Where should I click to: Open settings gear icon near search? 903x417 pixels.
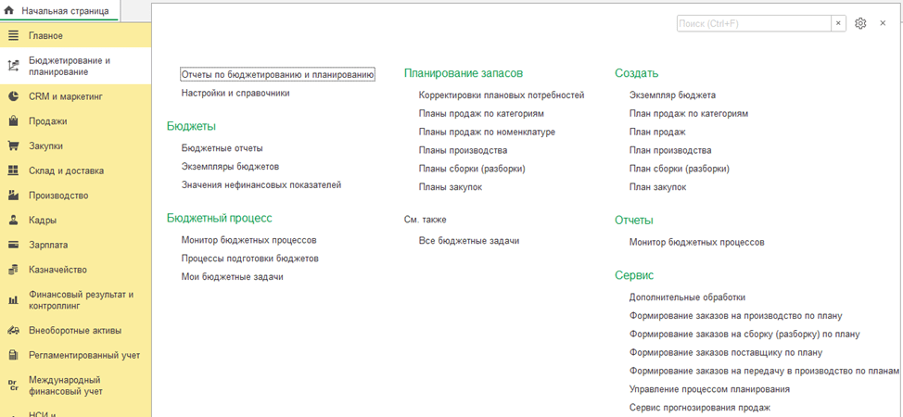tap(860, 23)
